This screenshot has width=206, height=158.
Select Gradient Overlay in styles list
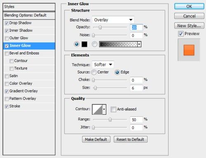point(23,91)
